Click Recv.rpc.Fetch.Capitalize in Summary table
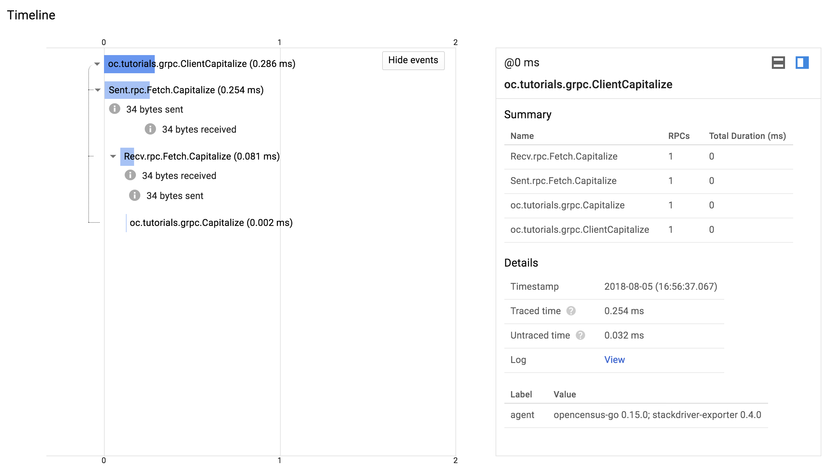832x475 pixels. [x=564, y=156]
